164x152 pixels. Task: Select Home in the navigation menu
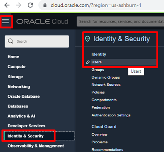point(14,57)
